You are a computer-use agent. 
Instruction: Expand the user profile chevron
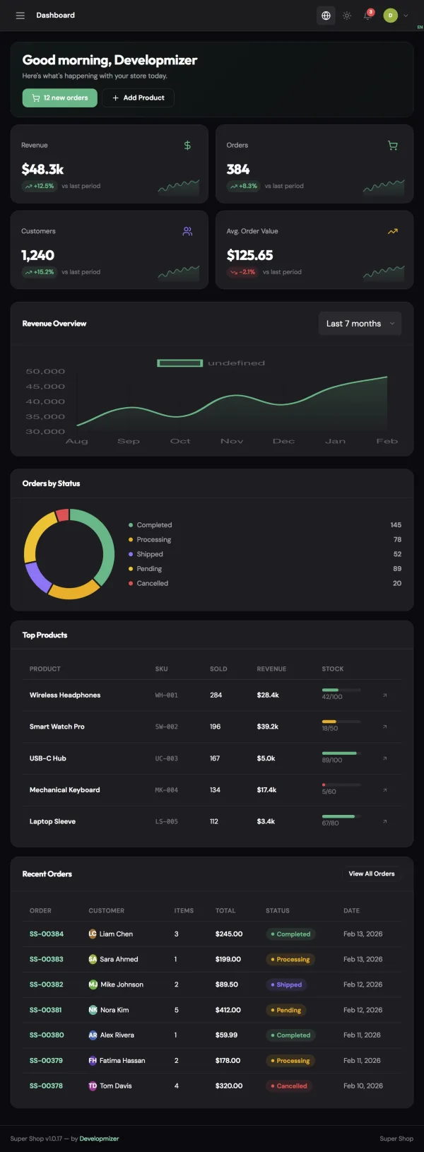(406, 16)
